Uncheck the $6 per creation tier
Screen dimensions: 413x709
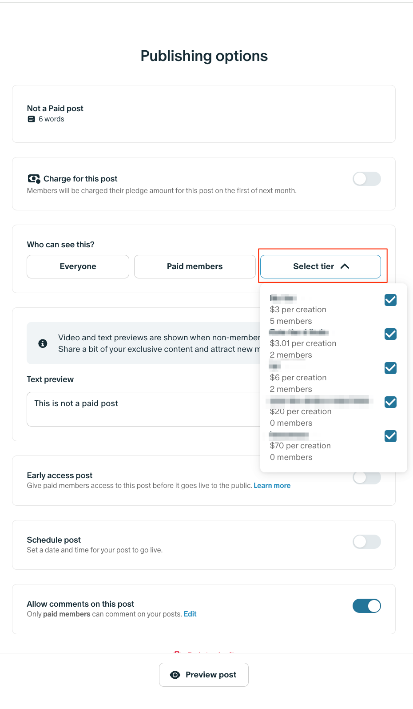[390, 368]
